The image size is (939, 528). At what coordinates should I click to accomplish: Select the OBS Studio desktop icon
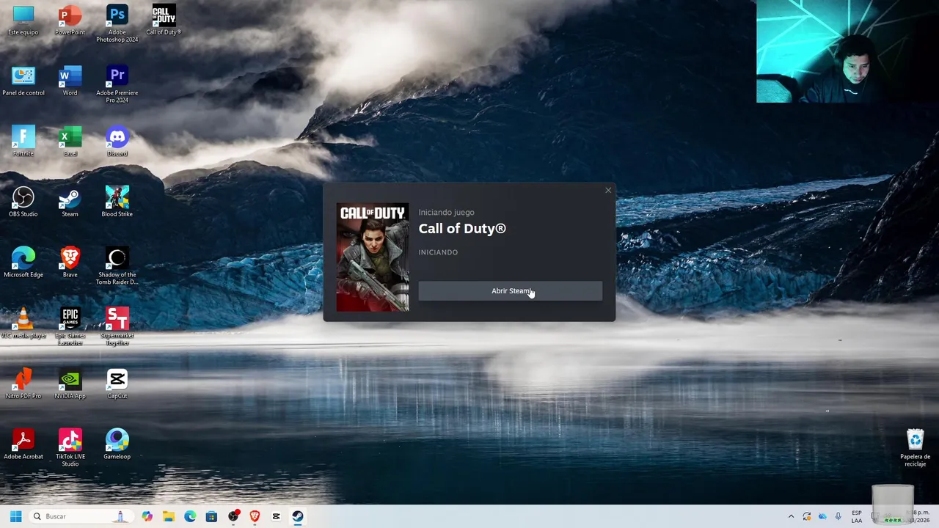pyautogui.click(x=23, y=202)
